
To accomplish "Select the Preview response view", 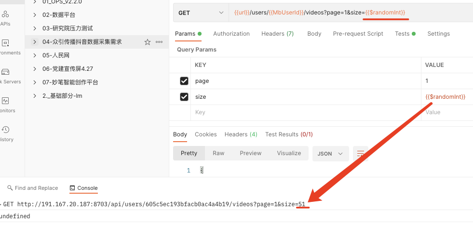I will coord(250,153).
